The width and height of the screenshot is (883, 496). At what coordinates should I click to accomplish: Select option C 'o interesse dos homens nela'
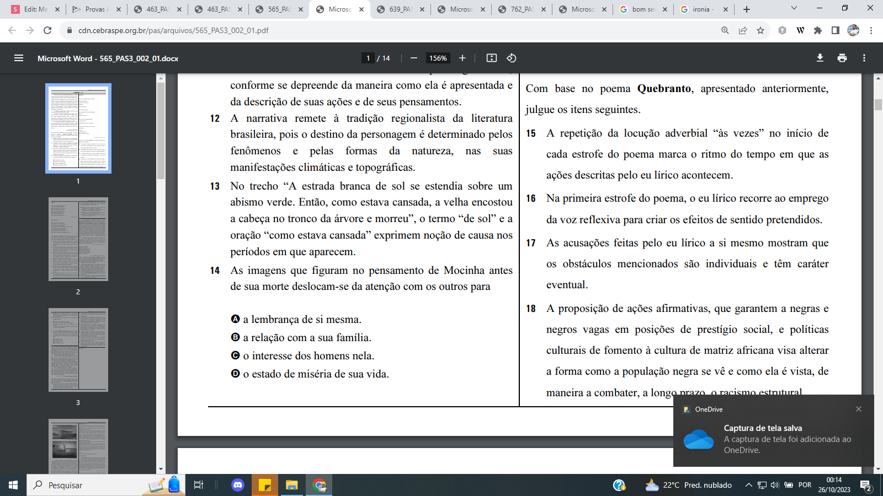302,356
